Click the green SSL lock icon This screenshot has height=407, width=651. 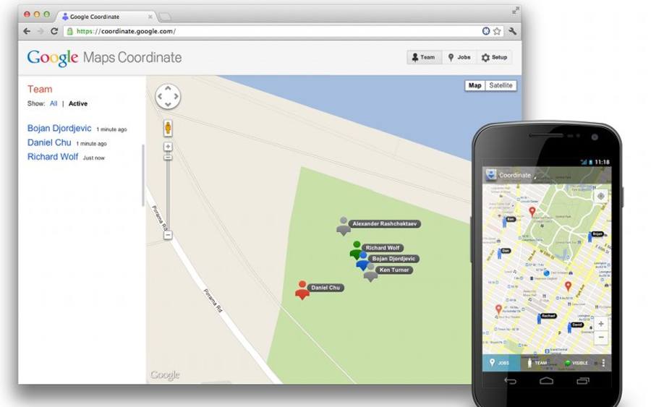[69, 31]
